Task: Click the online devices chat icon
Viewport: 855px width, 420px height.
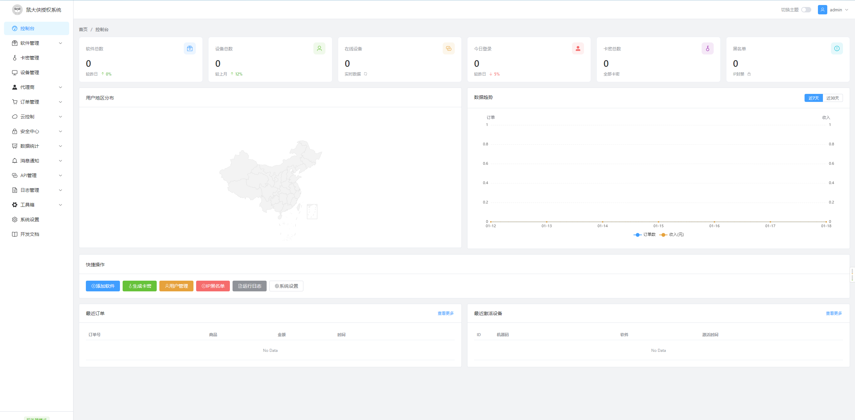Action: [448, 48]
